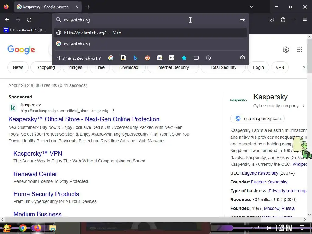Search open tabs using the tab icon

pos(196,58)
